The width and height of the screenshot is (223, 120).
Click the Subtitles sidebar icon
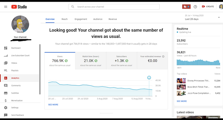coord(6,93)
